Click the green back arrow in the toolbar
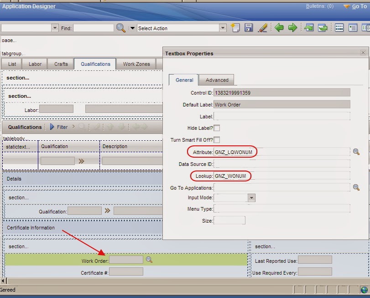The height and width of the screenshot is (298, 370). (279, 28)
